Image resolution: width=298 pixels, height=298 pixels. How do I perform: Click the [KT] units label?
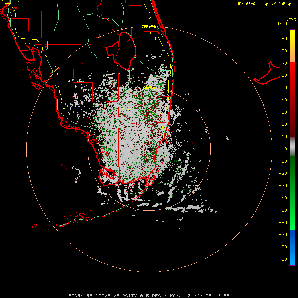click(283, 23)
